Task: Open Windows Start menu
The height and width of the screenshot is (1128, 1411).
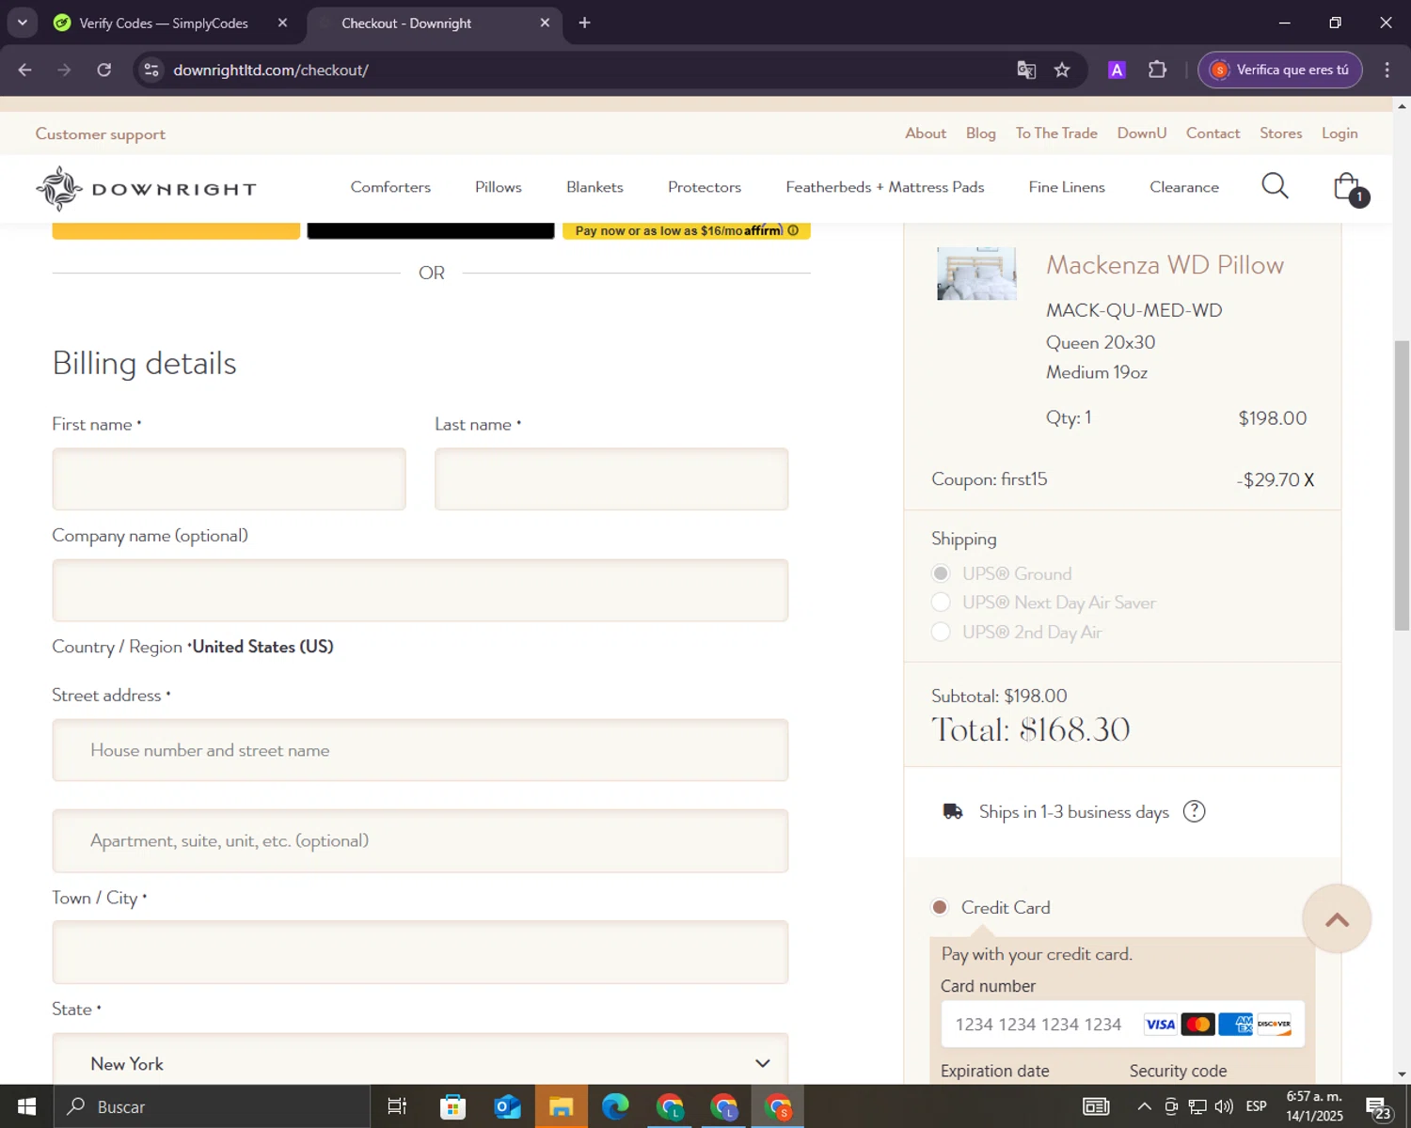Action: click(26, 1106)
